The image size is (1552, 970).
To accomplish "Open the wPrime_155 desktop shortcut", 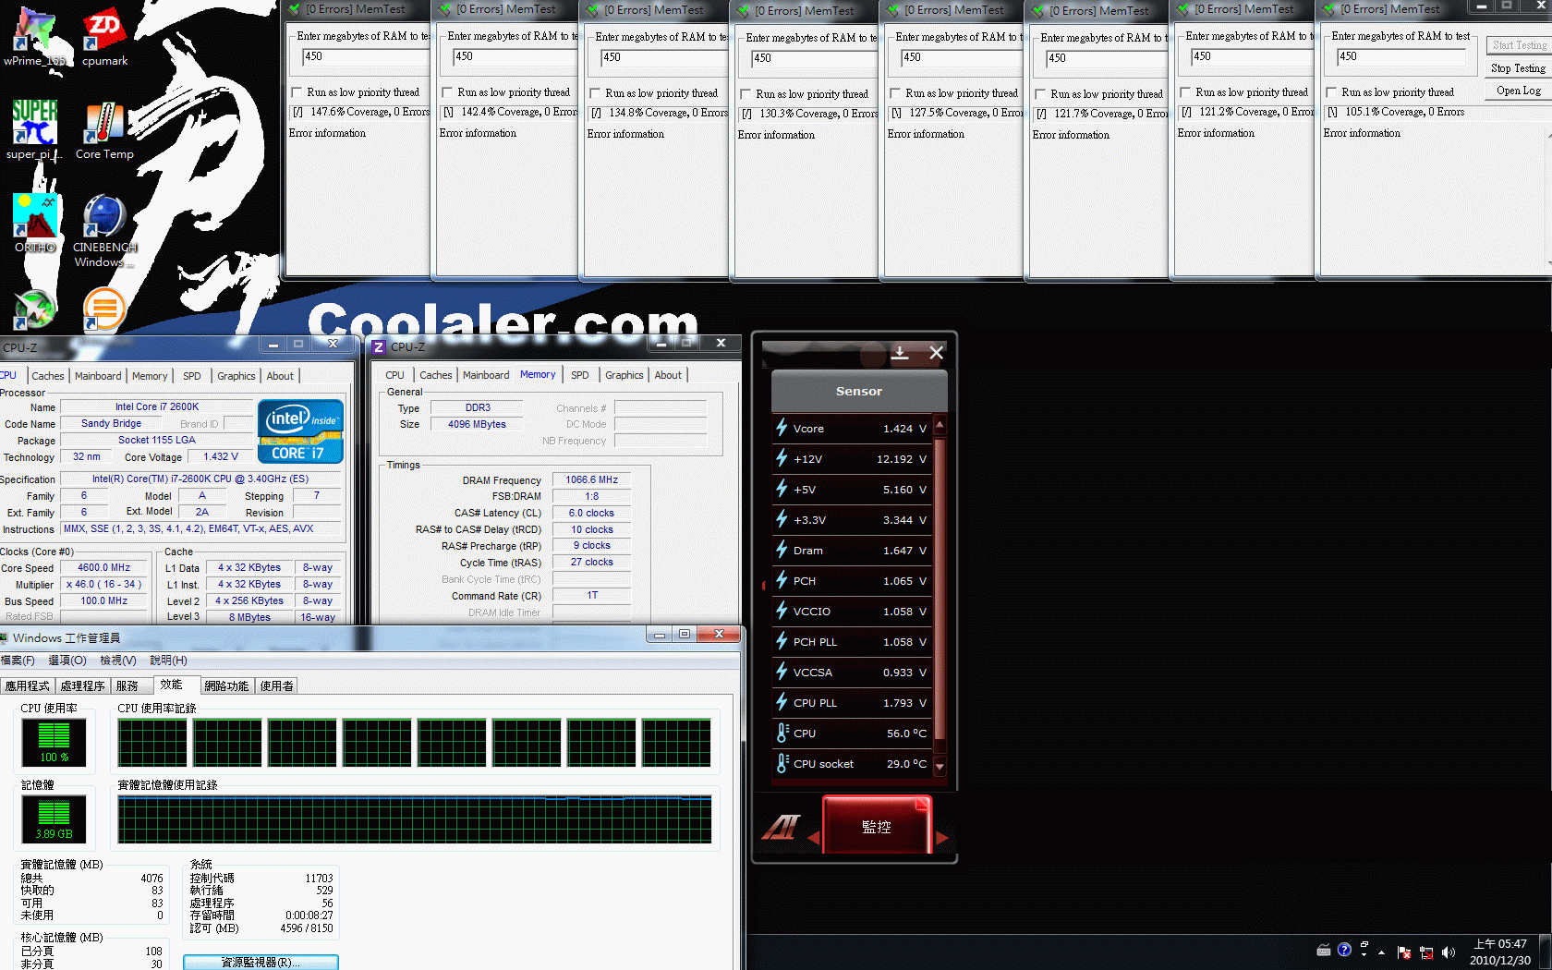I will click(x=34, y=37).
